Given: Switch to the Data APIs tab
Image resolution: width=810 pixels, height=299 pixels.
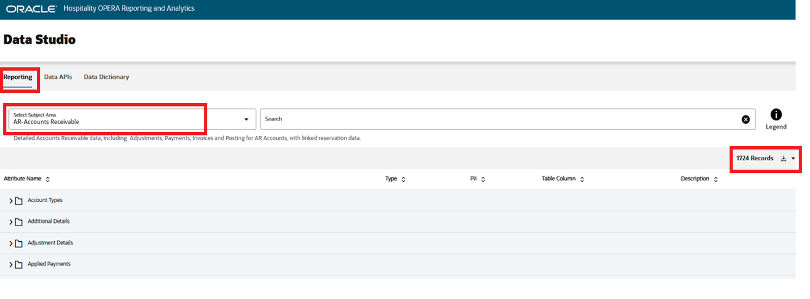Looking at the screenshot, I should (58, 77).
